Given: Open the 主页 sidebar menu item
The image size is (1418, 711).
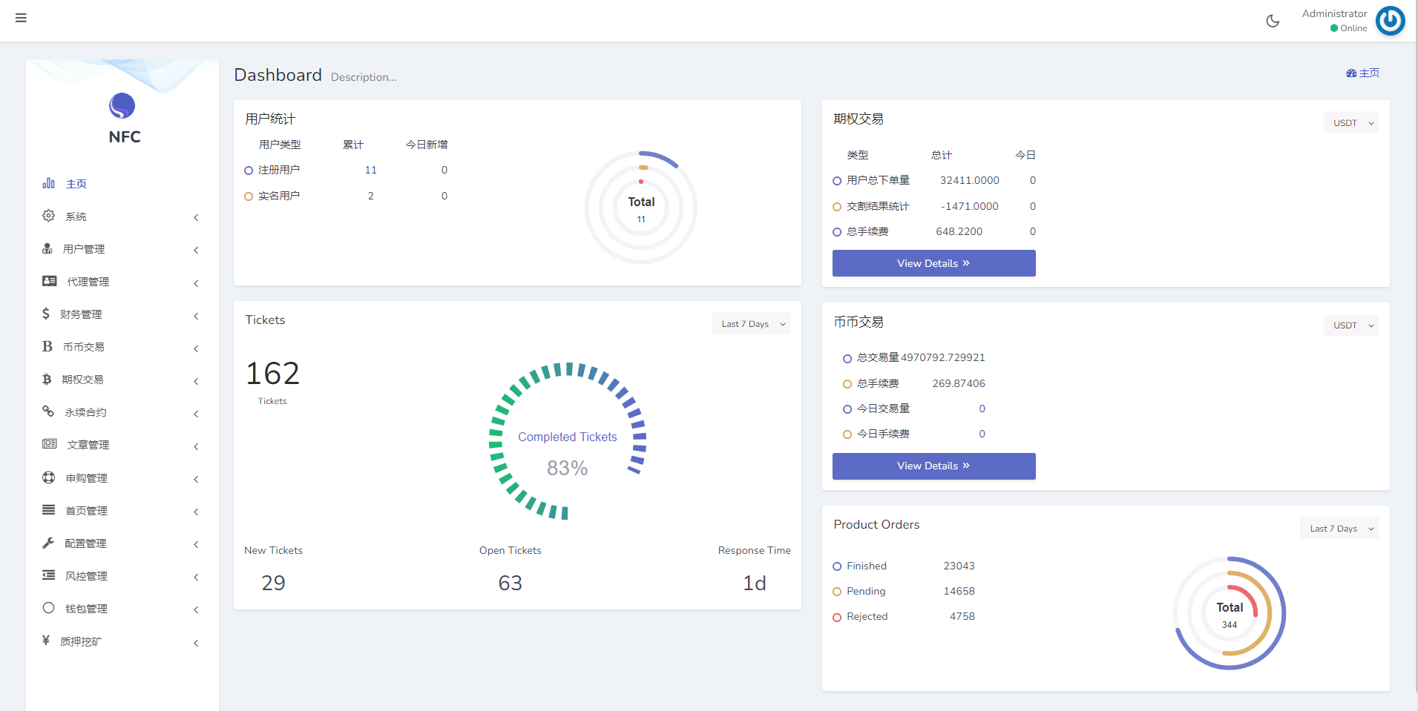Looking at the screenshot, I should 76,184.
